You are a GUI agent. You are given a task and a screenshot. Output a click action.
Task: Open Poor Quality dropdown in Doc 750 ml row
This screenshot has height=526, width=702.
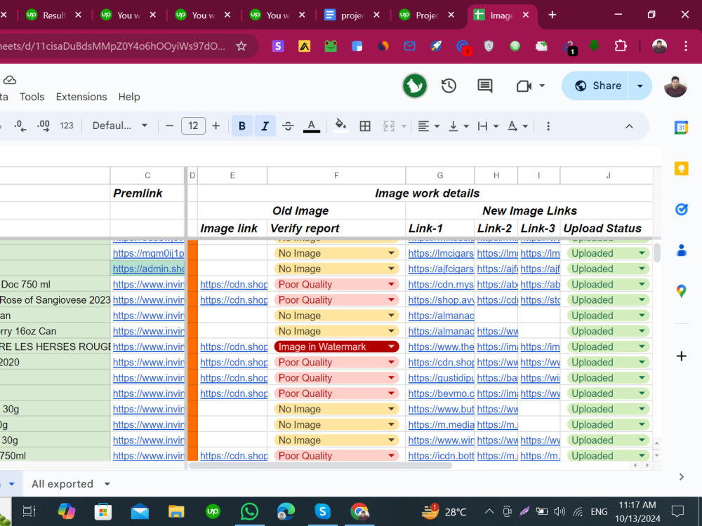coord(391,285)
